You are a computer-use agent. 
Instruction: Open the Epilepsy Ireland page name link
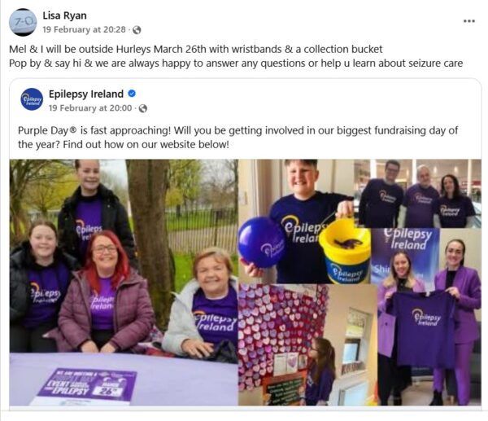point(86,94)
